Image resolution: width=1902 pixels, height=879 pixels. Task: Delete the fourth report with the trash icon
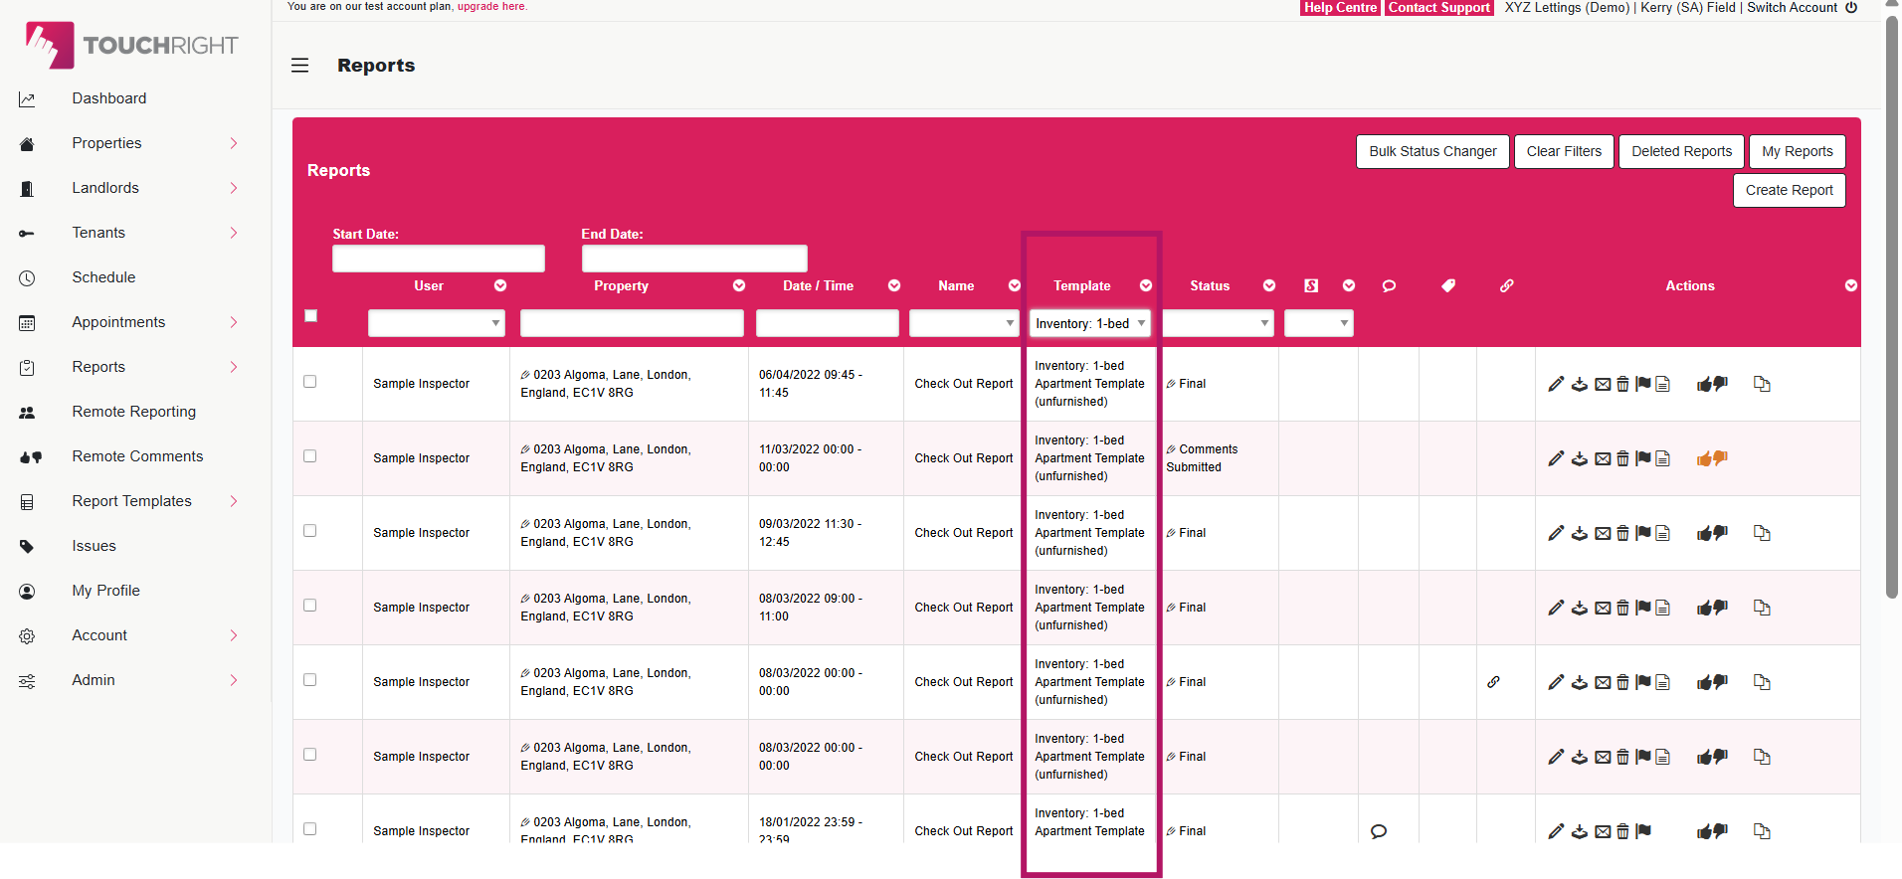[1622, 608]
